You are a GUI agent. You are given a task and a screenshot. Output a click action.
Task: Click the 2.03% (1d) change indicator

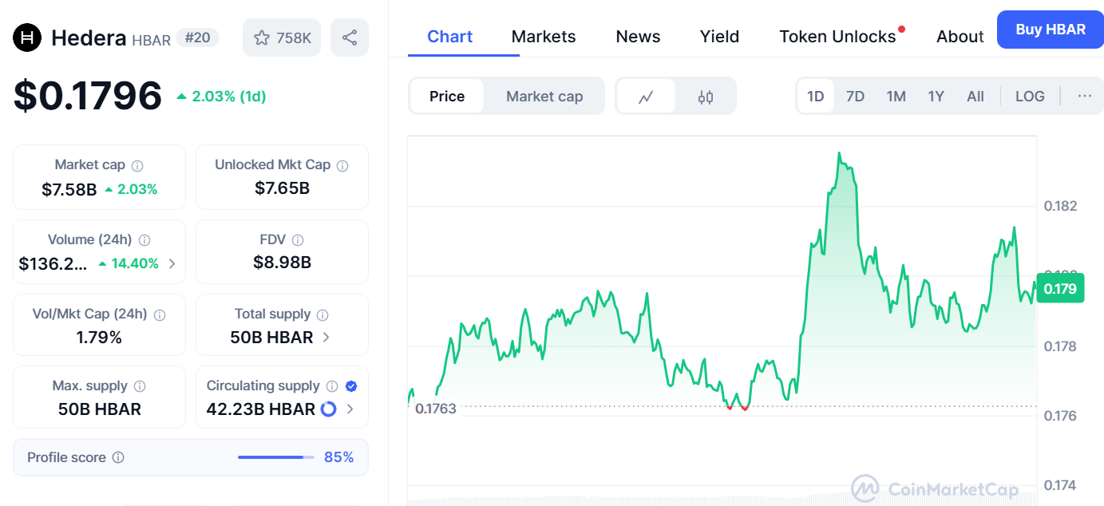222,97
